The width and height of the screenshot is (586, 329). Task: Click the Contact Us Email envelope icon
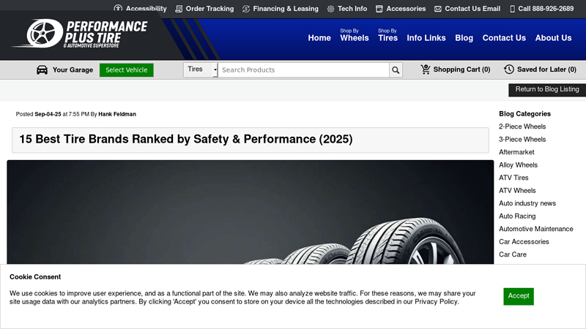[x=437, y=9]
